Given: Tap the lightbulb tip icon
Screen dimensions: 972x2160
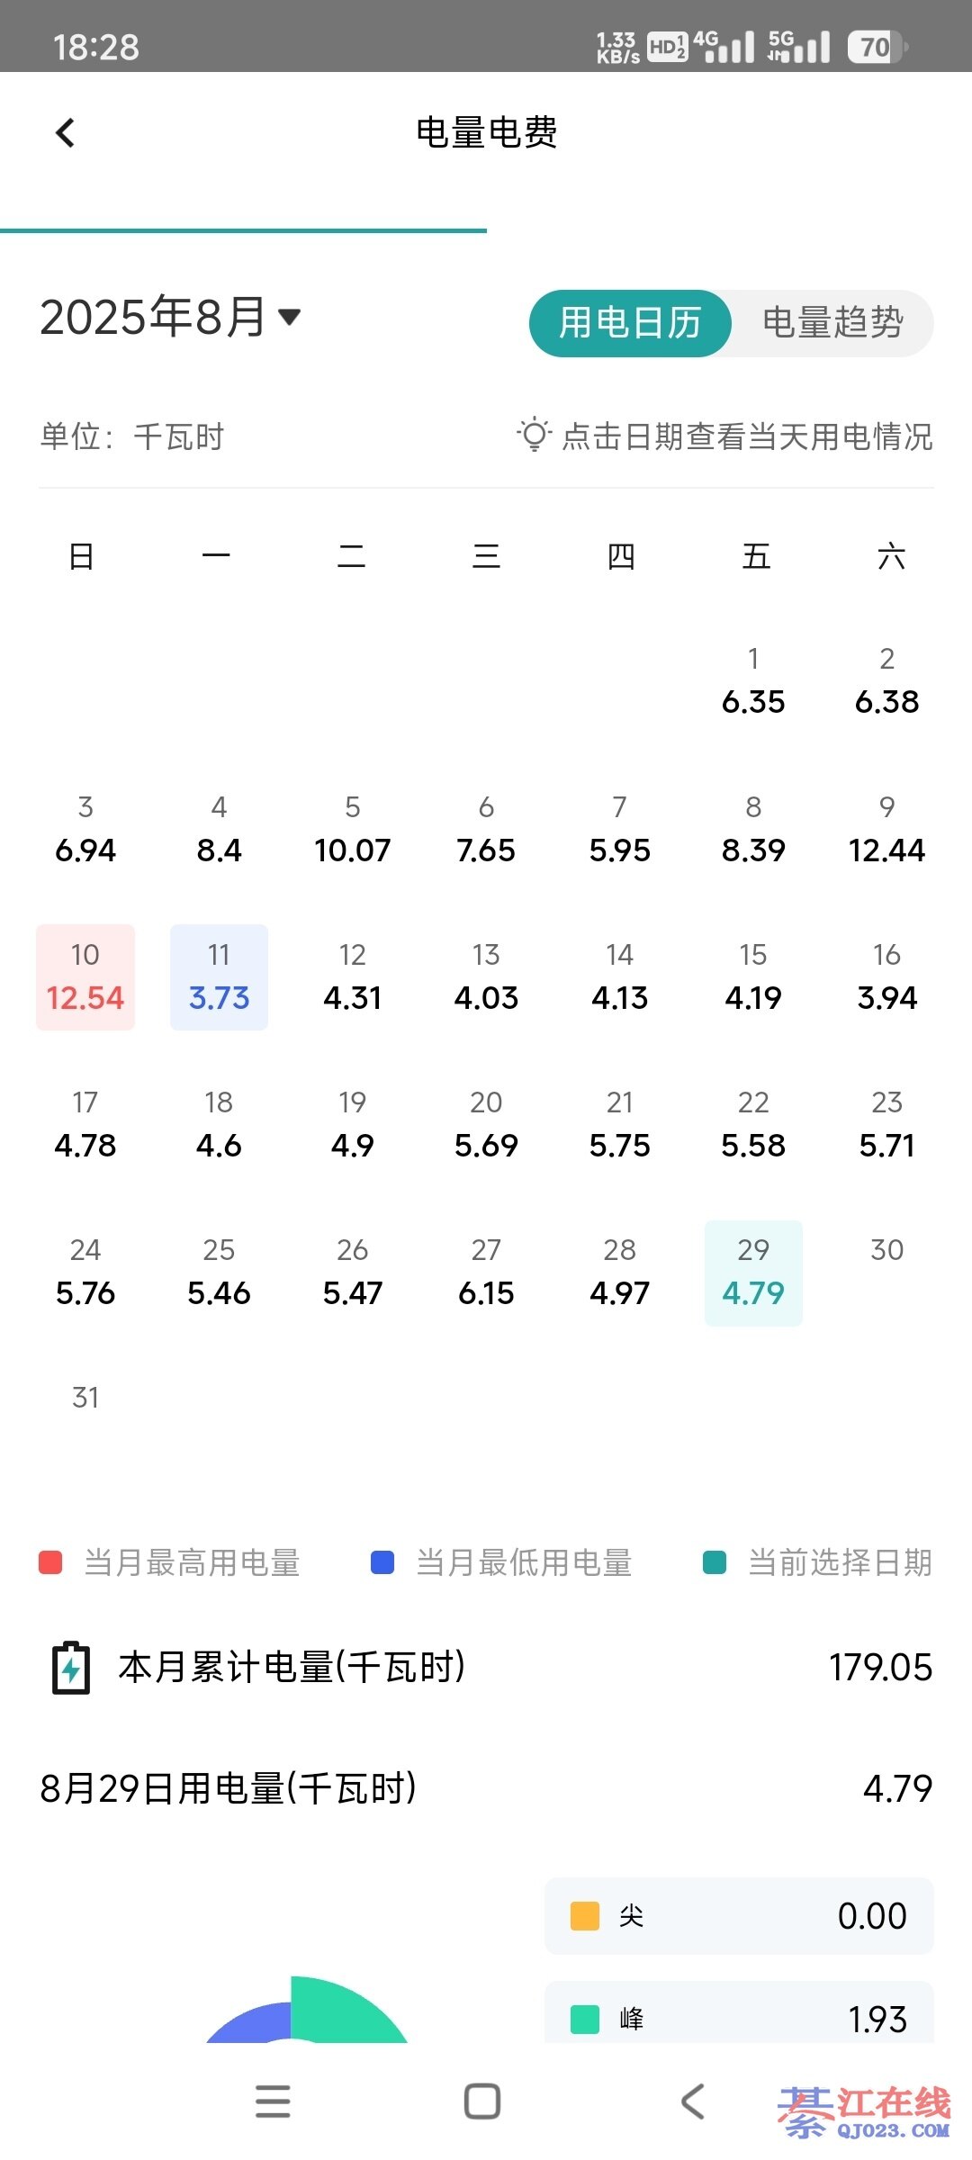Looking at the screenshot, I should (534, 435).
